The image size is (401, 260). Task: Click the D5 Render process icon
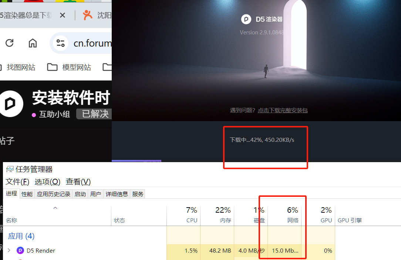(20, 250)
